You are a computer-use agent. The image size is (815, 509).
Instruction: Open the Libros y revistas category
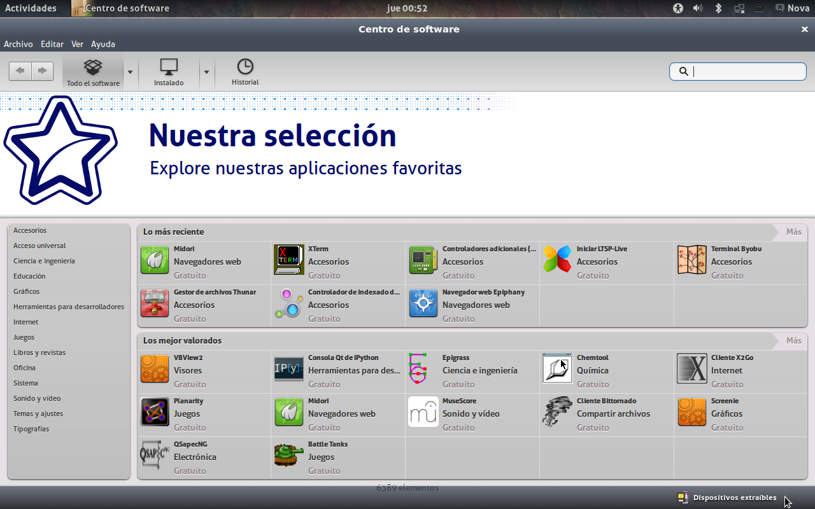tap(39, 352)
